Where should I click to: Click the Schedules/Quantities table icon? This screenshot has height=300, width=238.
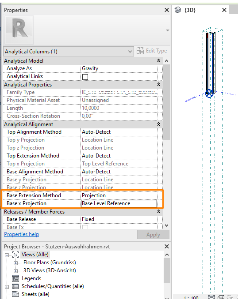pos(15,286)
